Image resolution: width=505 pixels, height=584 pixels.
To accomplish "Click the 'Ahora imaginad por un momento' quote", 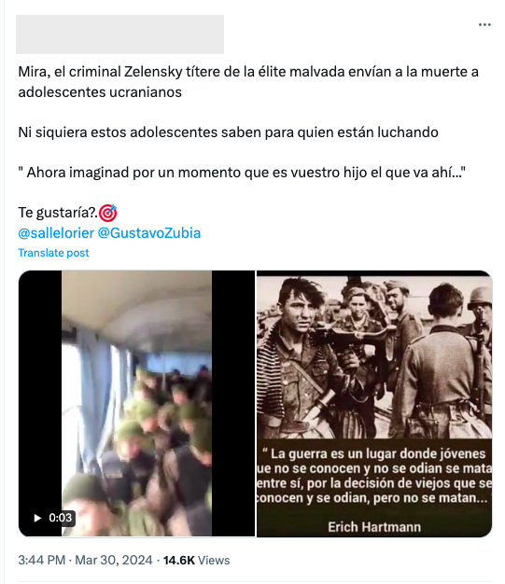I will pos(242,173).
